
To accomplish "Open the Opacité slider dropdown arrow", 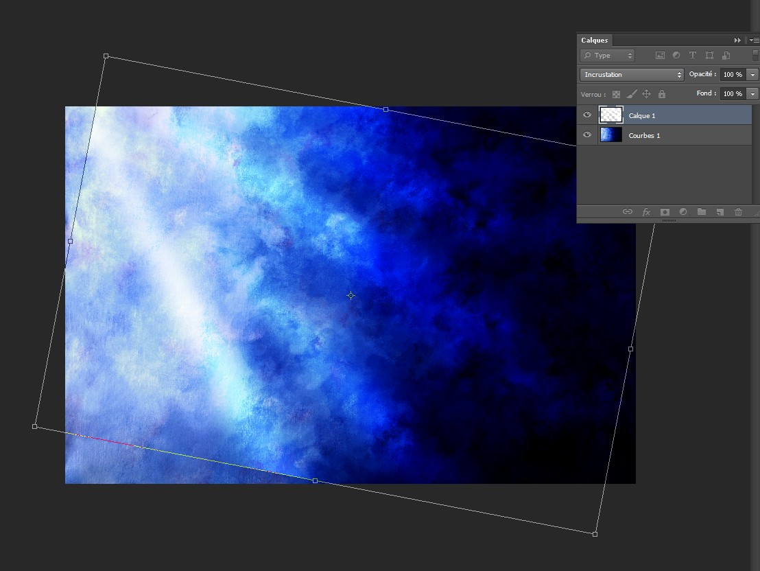I will pos(752,75).
